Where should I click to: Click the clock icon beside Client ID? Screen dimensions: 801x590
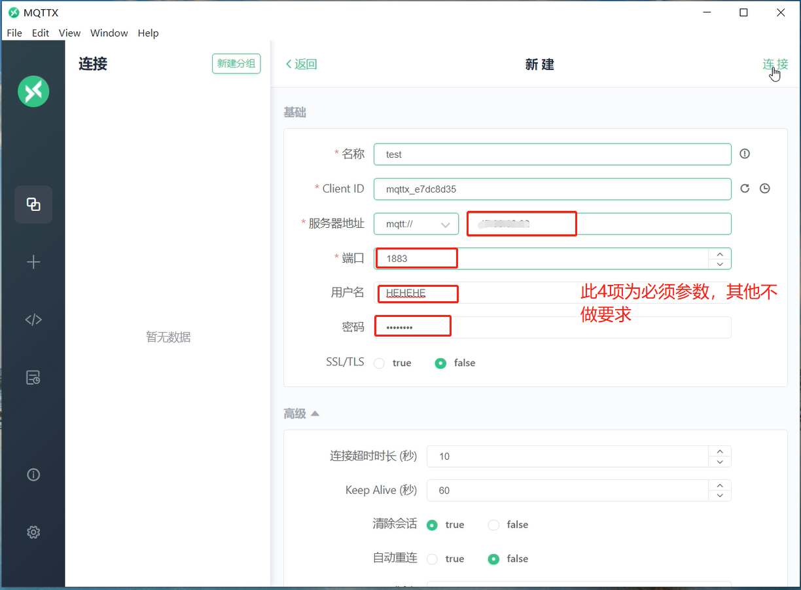coord(764,189)
